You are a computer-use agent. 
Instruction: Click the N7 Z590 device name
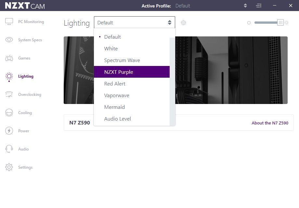pos(80,123)
